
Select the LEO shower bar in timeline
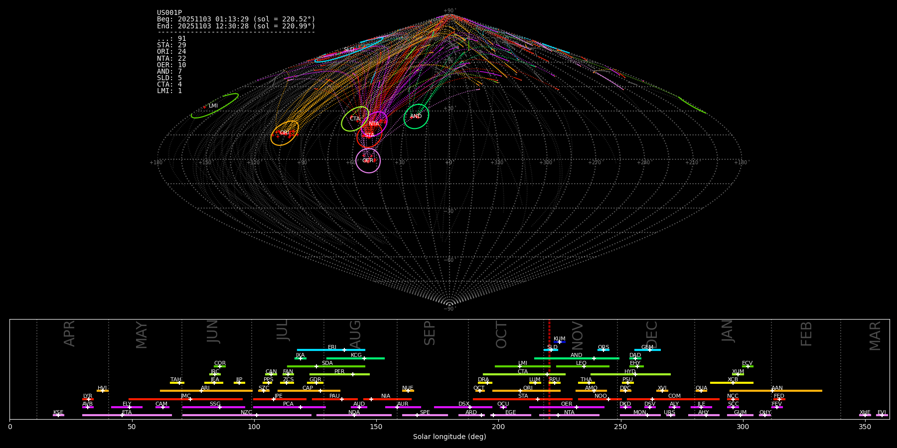click(583, 366)
